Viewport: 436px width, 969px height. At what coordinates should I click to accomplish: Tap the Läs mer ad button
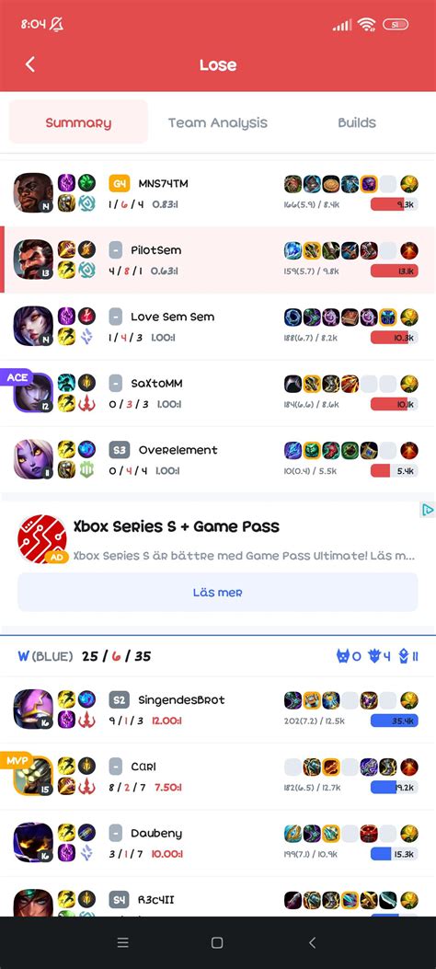point(217,592)
